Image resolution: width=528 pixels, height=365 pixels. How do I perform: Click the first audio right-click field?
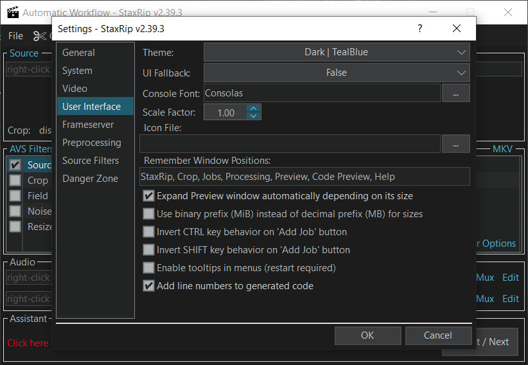29,278
